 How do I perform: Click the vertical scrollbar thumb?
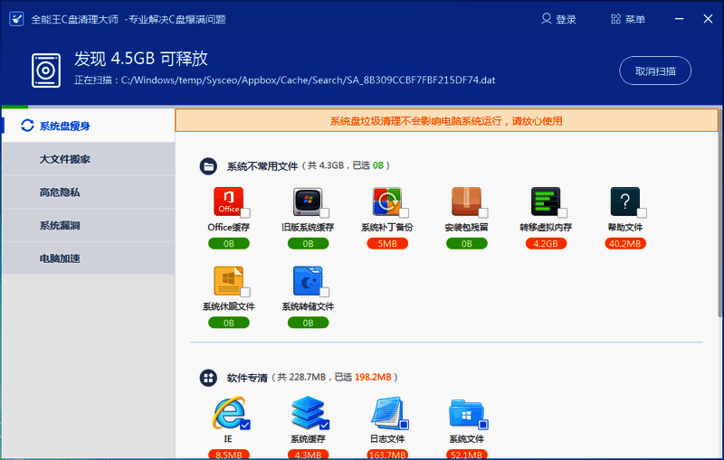pos(720,212)
